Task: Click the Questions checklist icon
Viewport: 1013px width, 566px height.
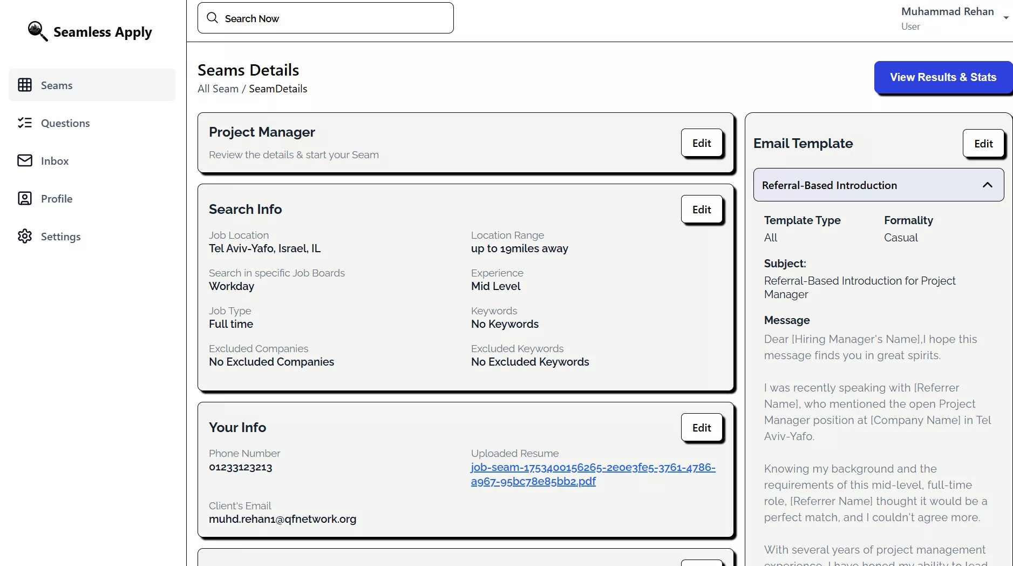Action: 25,123
